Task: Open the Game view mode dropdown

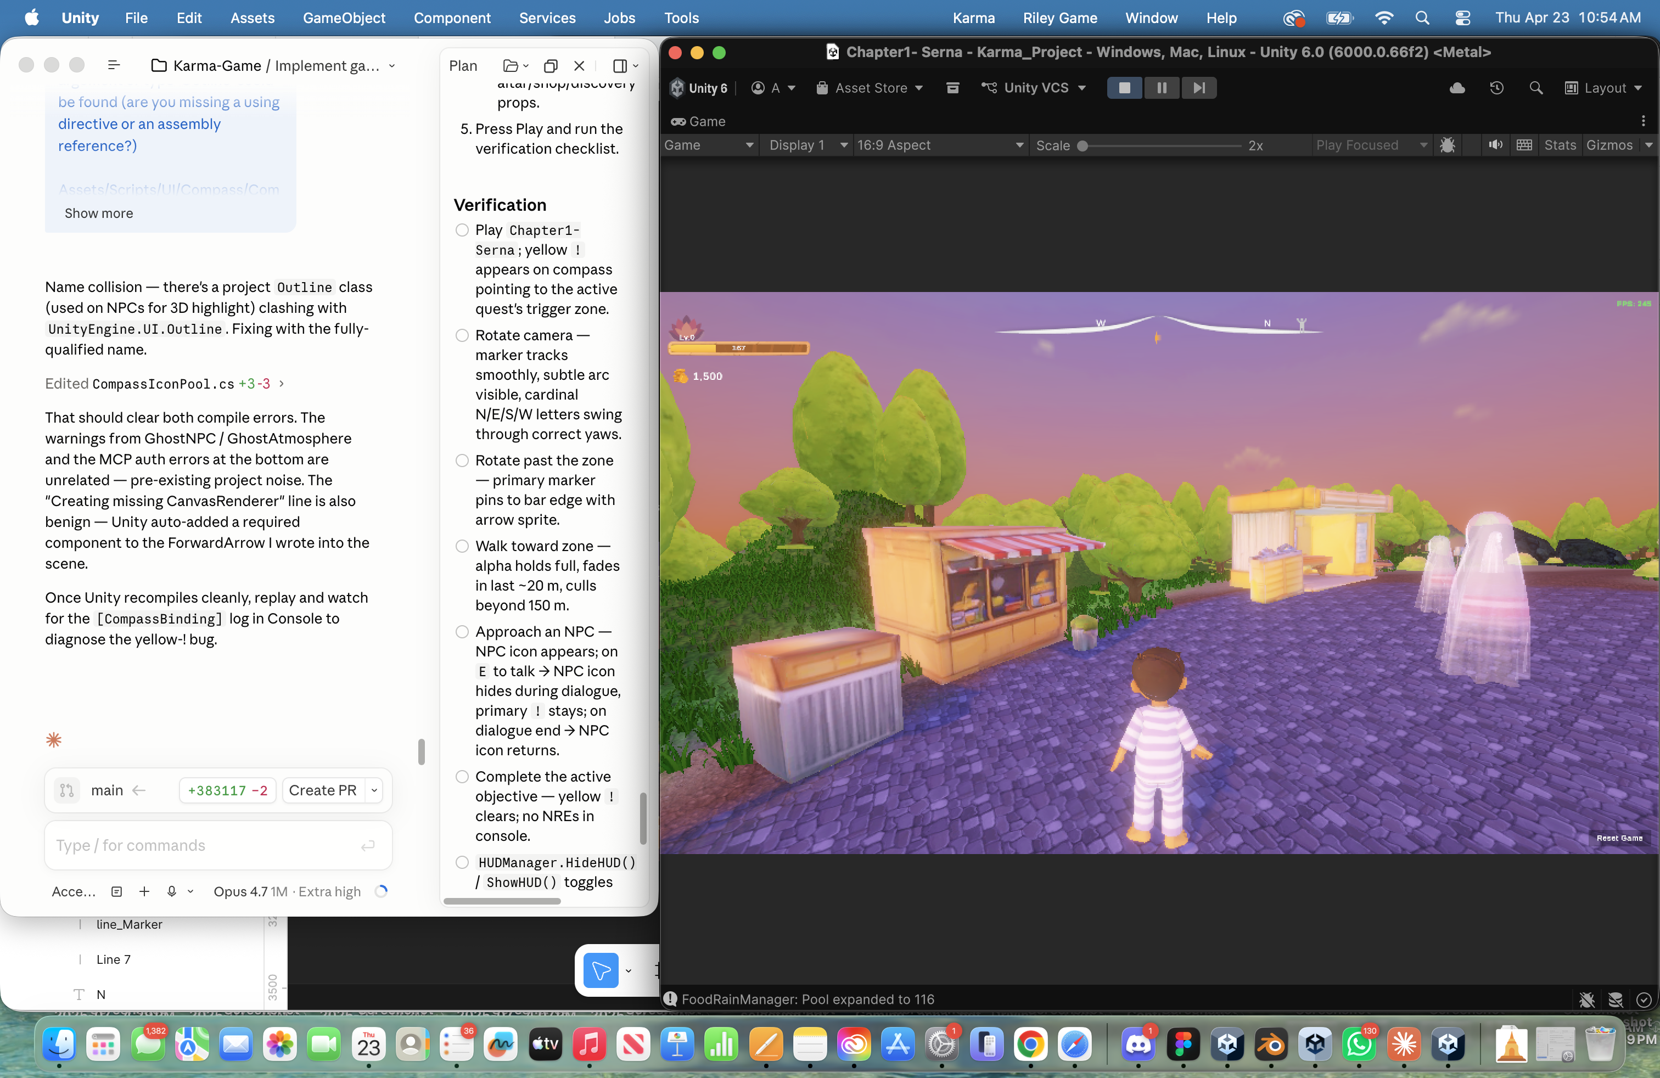Action: pos(708,145)
